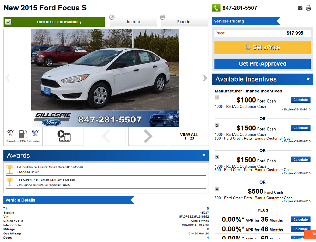Open the video player filmstrip icon
316x242 pixels.
coord(64,136)
